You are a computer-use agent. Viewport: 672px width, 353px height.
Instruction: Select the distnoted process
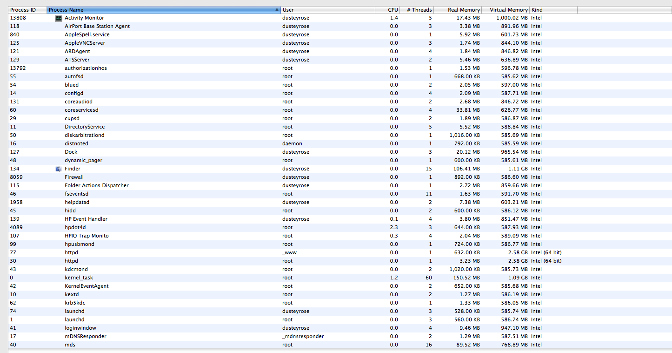(340, 143)
